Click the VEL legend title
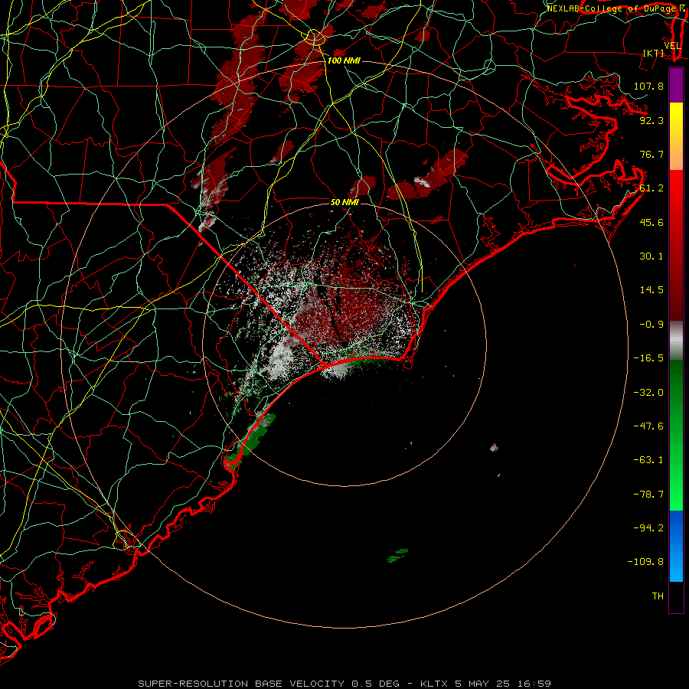689x689 pixels. (672, 46)
